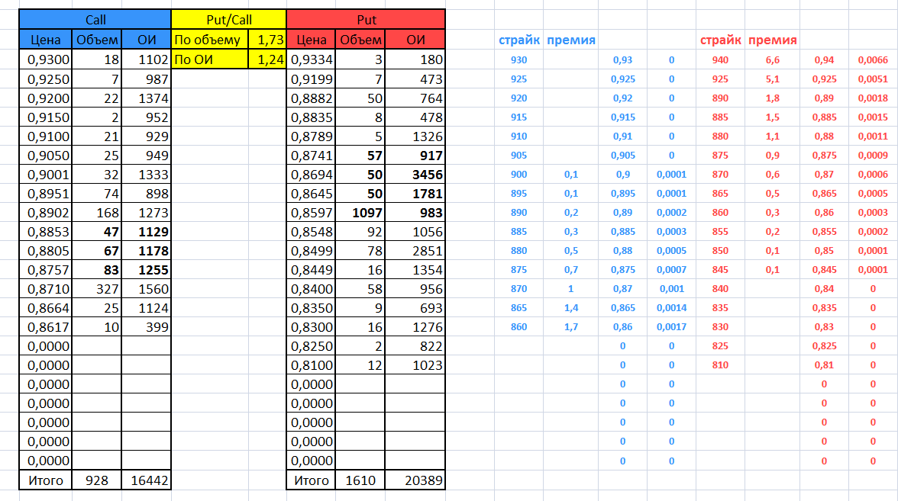898x501 pixels.
Task: Select Call volume cell 327
Action: pos(97,289)
